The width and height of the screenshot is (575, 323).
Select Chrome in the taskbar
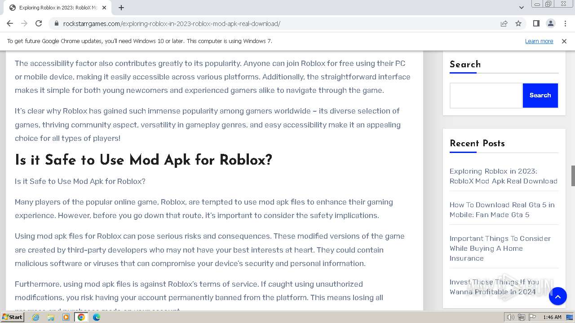[81, 317]
